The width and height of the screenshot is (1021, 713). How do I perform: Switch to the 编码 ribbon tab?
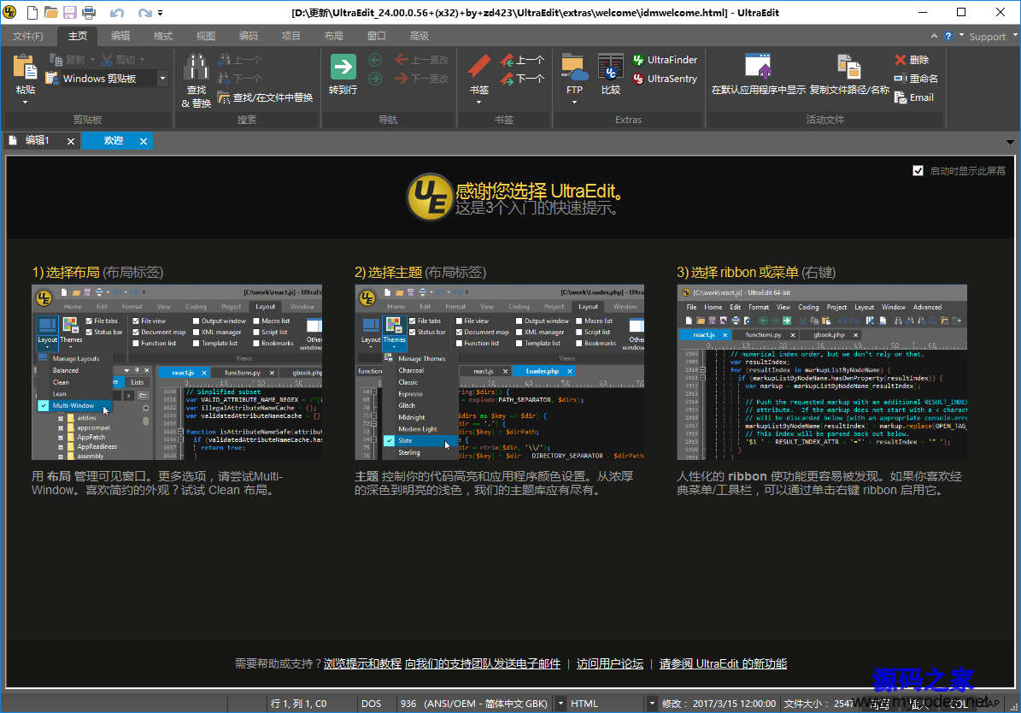click(248, 36)
